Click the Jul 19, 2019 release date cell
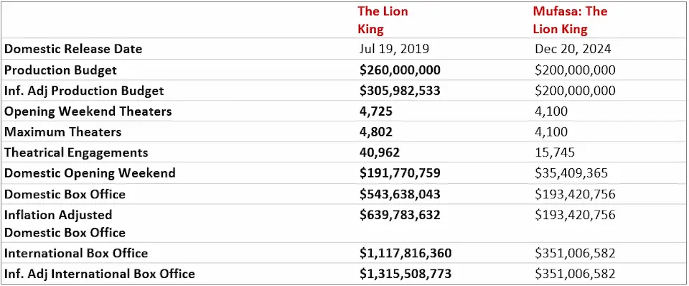 pos(394,49)
